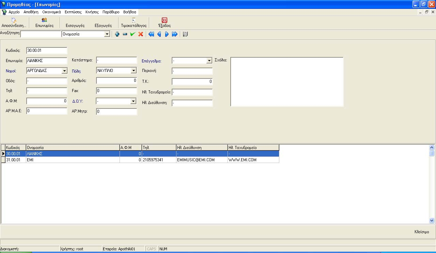The height and width of the screenshot is (253, 436).
Task: Click the notebook icon after navigation arrows
Action: (185, 34)
